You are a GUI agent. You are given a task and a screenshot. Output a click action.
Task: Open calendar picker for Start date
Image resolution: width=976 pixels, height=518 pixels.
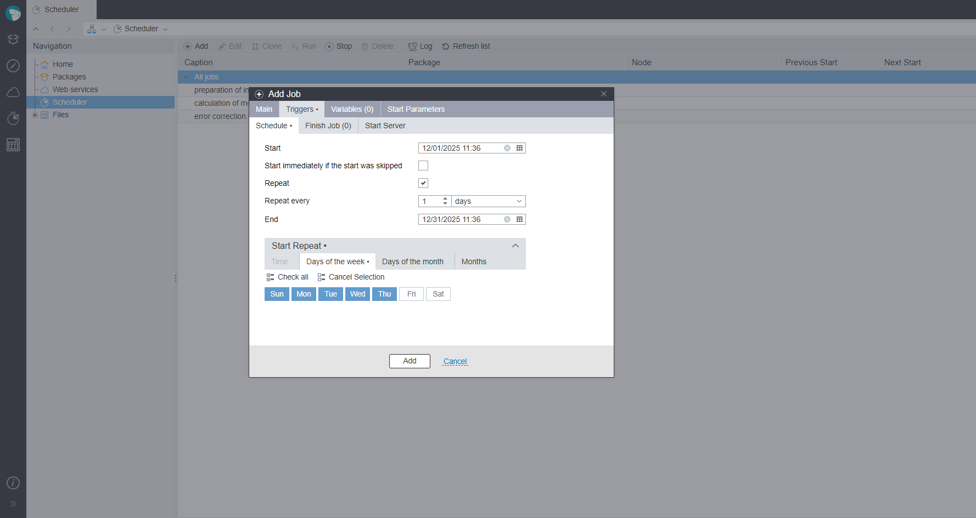point(519,148)
